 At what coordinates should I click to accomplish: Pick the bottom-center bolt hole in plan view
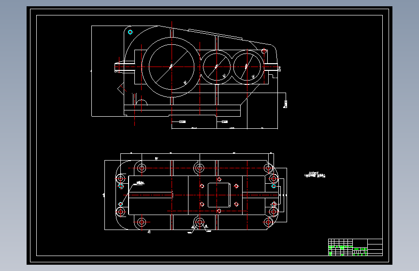coord(199,222)
